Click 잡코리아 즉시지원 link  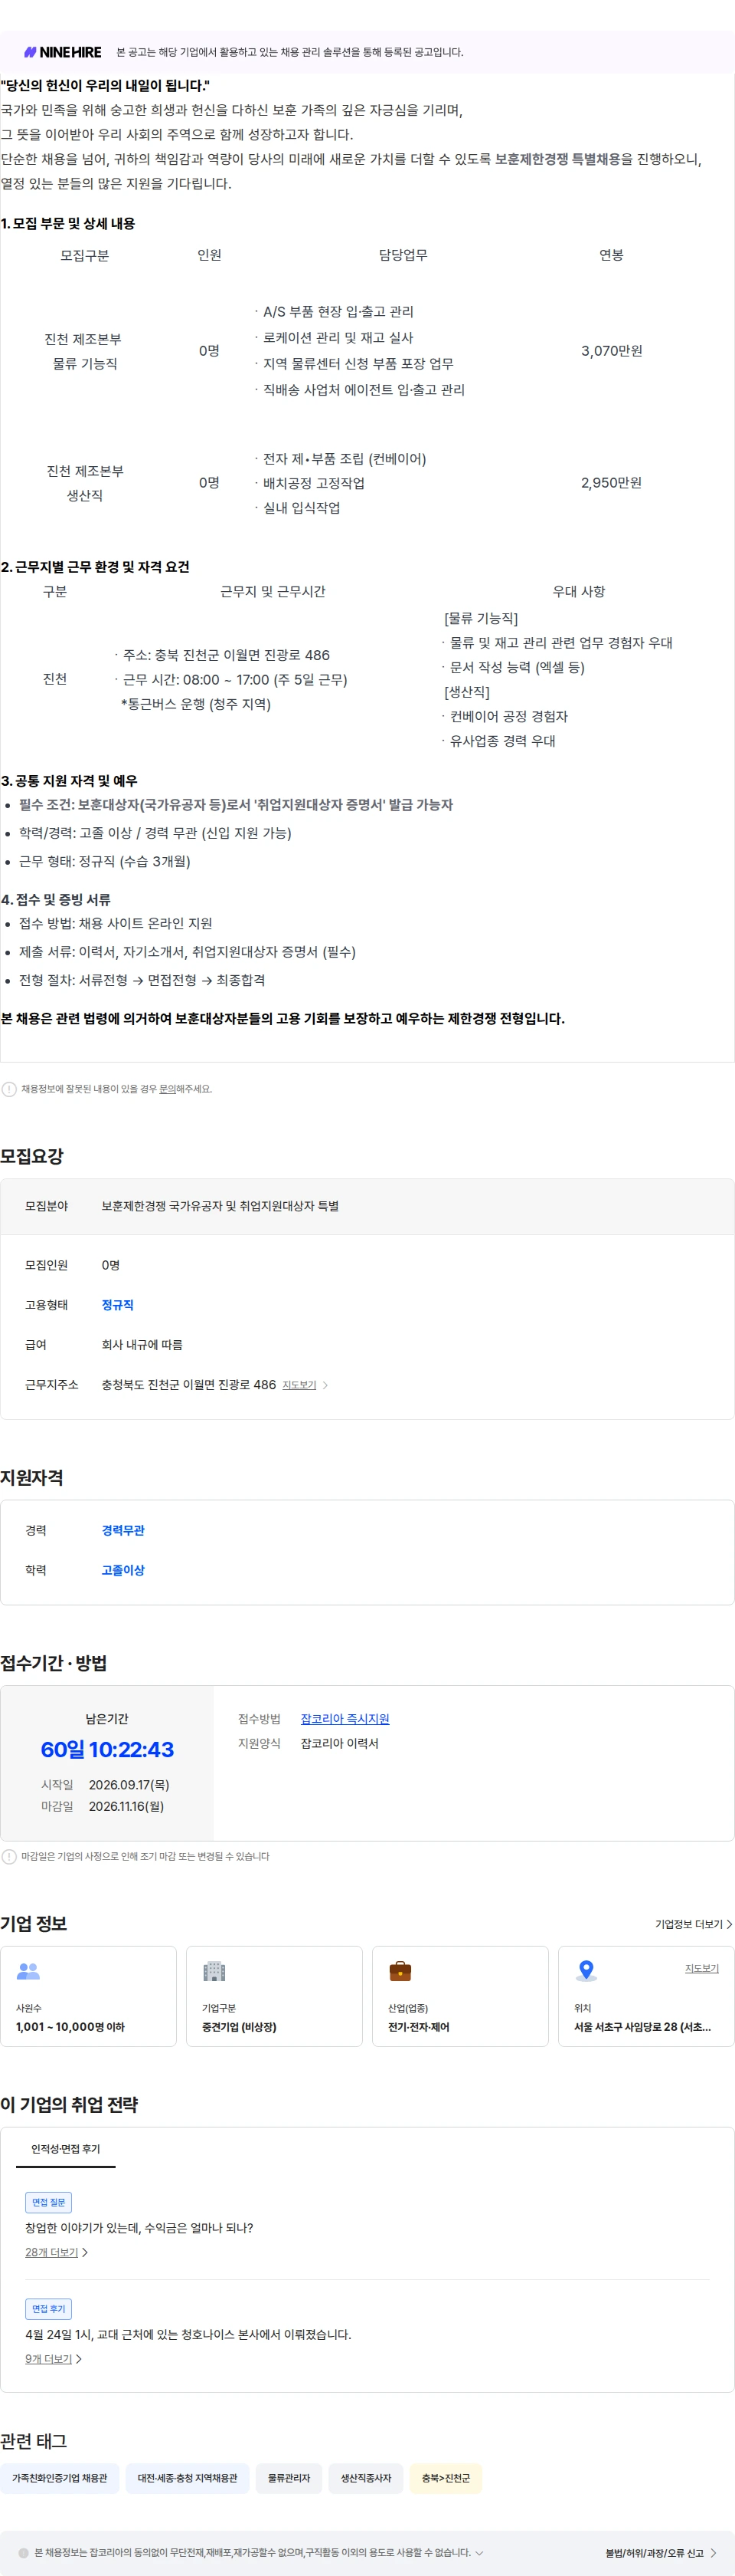(x=345, y=1719)
